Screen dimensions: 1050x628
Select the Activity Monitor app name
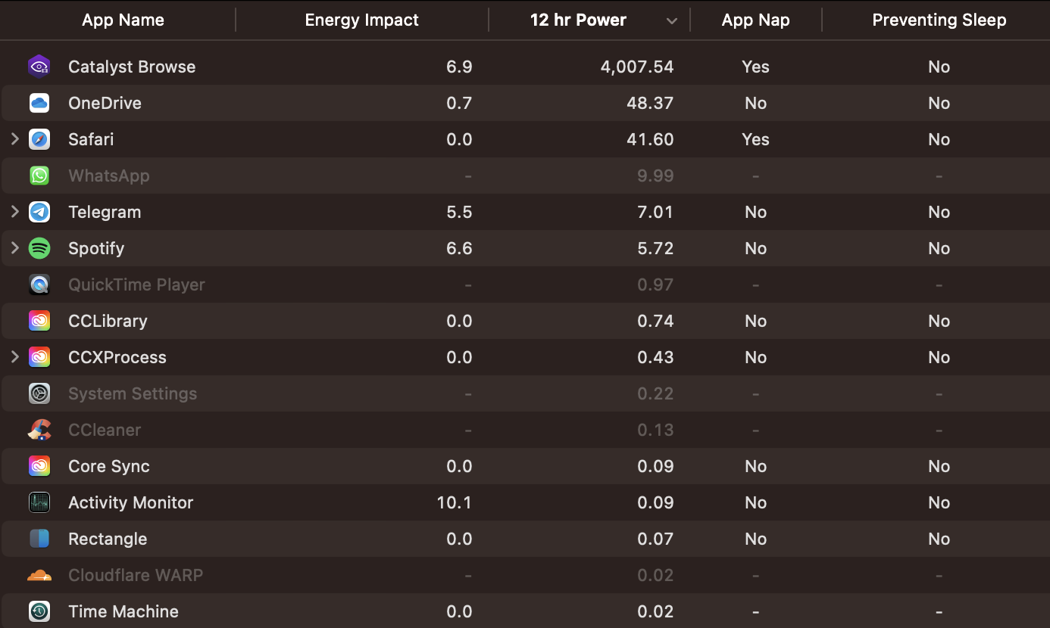[x=131, y=502]
